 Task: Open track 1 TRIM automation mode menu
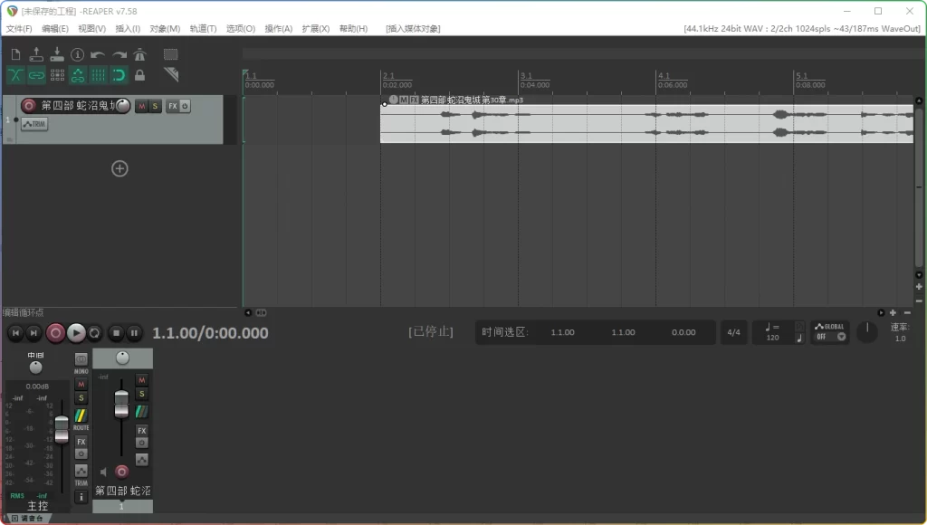(33, 124)
